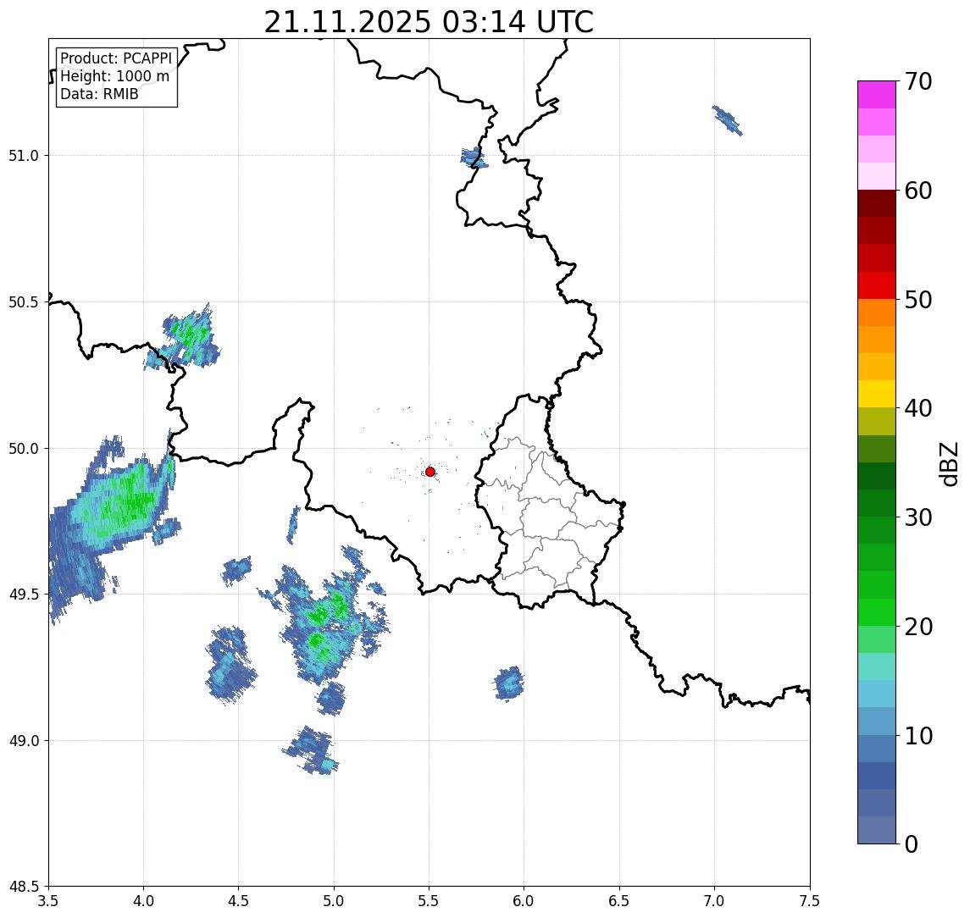Click the latitude tick label '51.0'

[x=24, y=156]
